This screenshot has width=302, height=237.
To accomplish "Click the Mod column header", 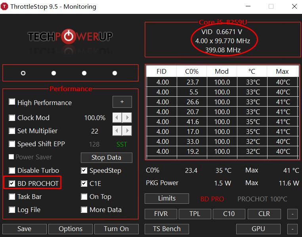I will (x=222, y=71).
